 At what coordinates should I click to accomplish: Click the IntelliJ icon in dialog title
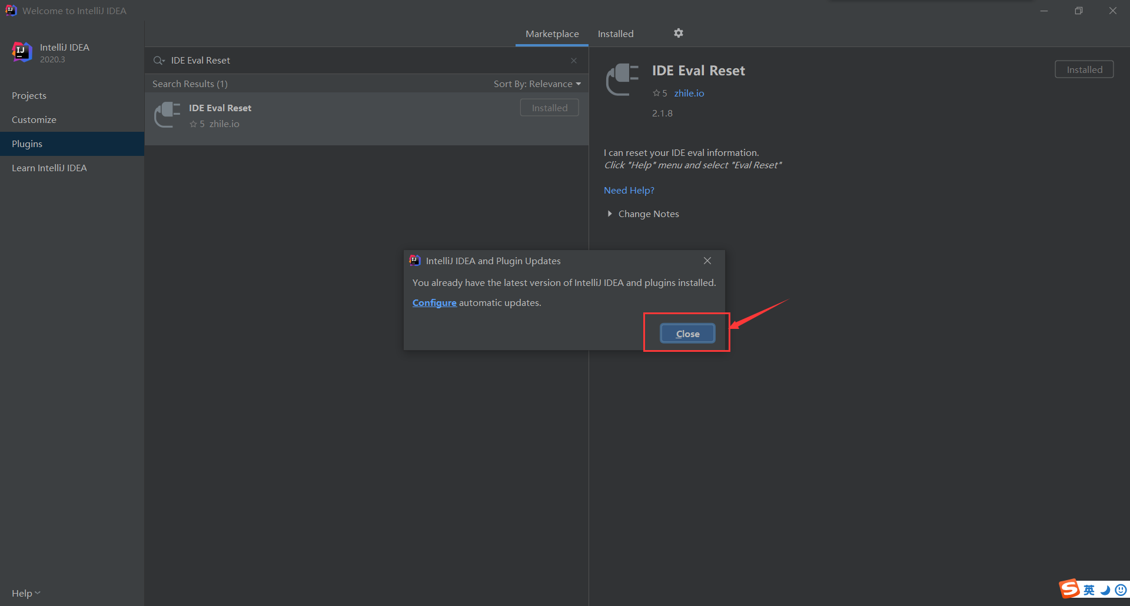click(x=415, y=260)
